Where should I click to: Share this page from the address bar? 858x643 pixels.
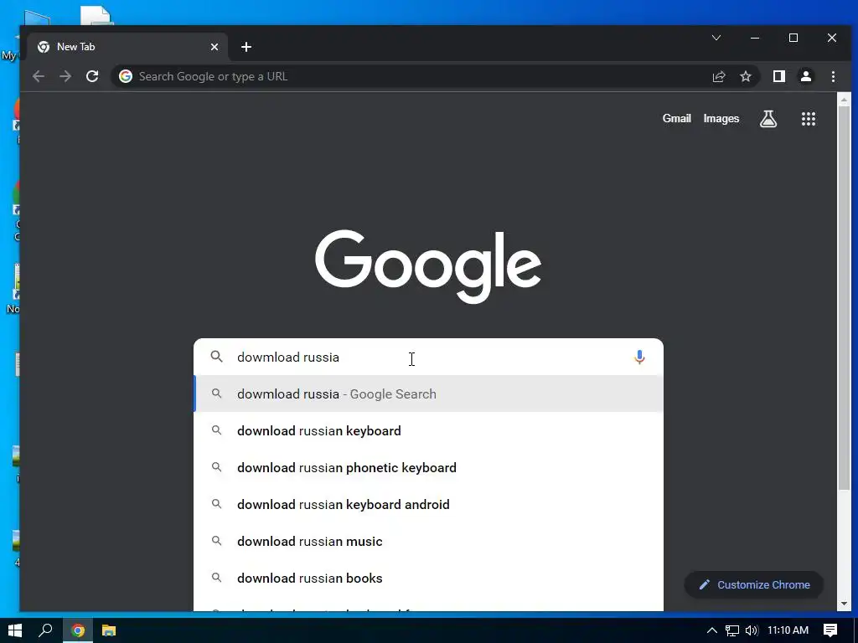[x=718, y=76]
